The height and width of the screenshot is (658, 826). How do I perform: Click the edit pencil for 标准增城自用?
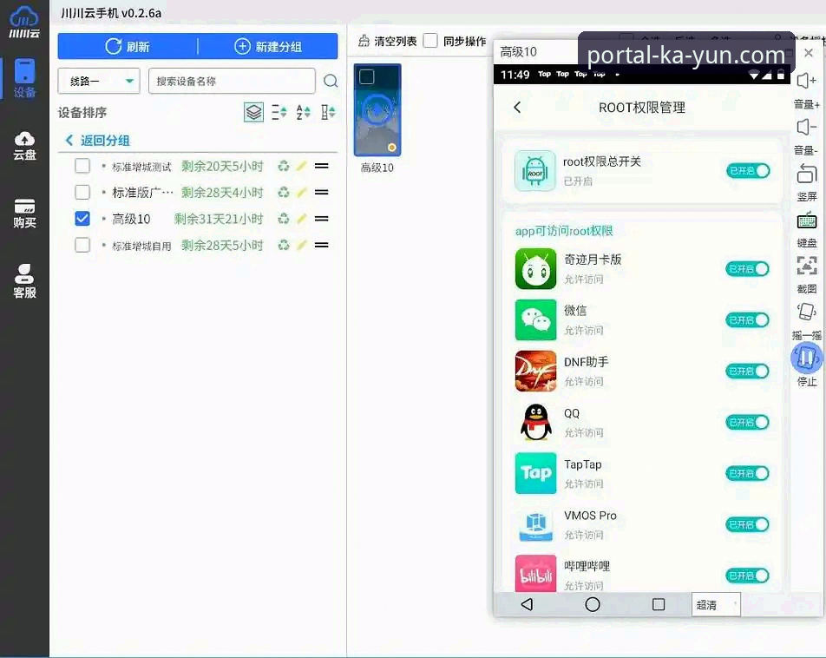[x=301, y=245]
